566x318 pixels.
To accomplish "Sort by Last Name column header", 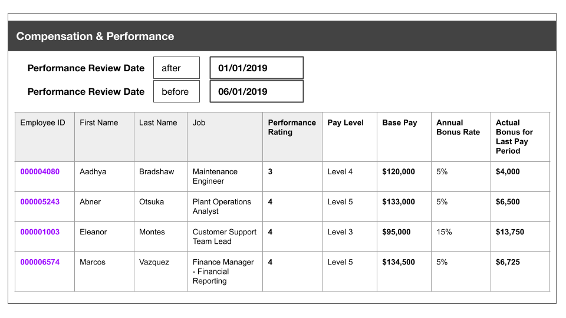I will pos(158,123).
